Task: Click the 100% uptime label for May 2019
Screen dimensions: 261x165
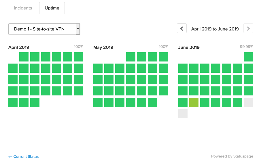Action: coord(163,47)
